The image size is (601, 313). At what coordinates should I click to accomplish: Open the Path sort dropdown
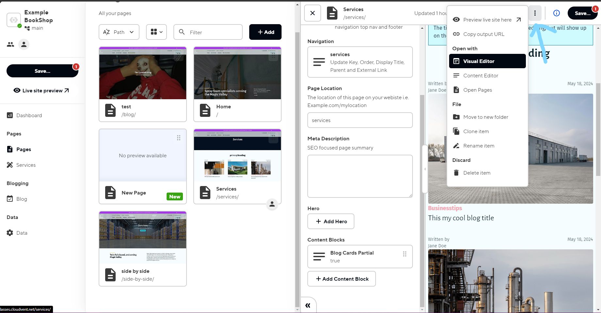coord(119,32)
